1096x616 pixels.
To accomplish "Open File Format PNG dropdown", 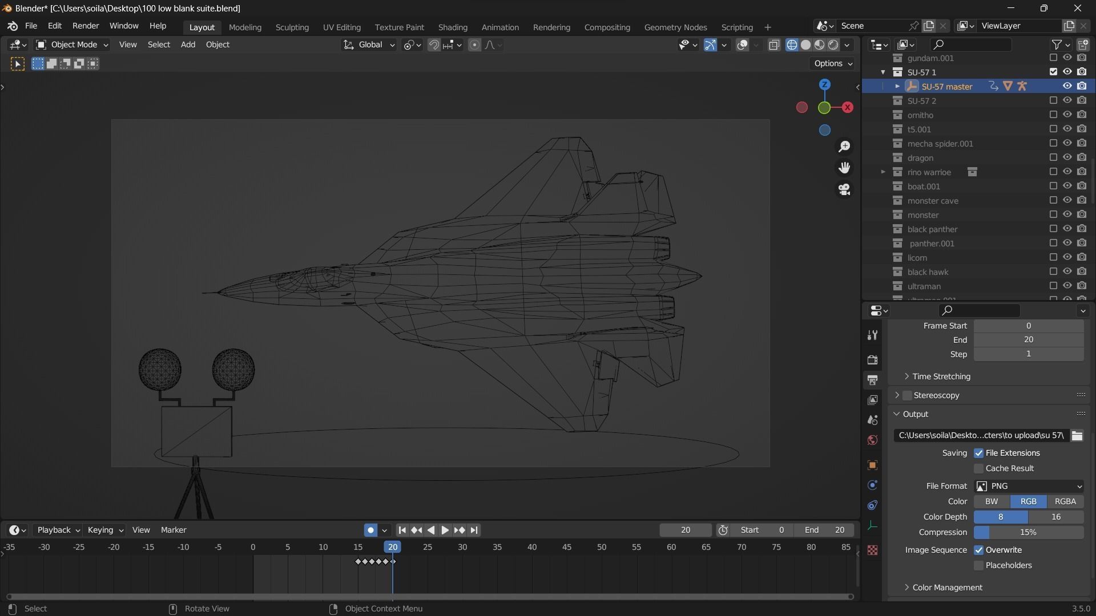I will click(x=1029, y=487).
